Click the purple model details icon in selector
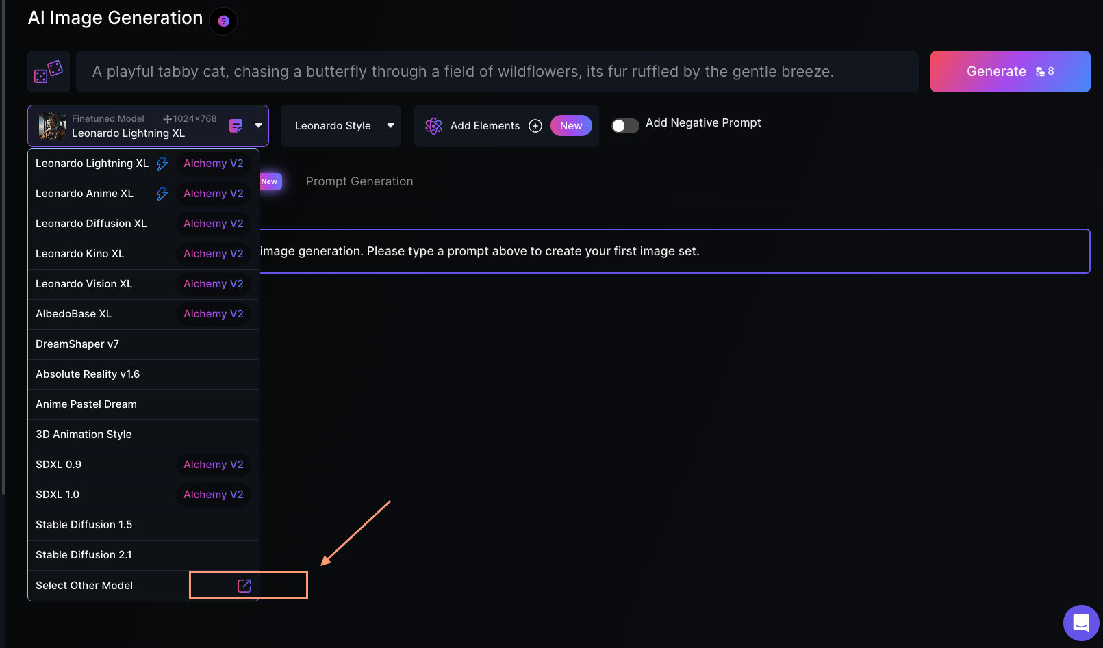The height and width of the screenshot is (648, 1103). (x=236, y=126)
